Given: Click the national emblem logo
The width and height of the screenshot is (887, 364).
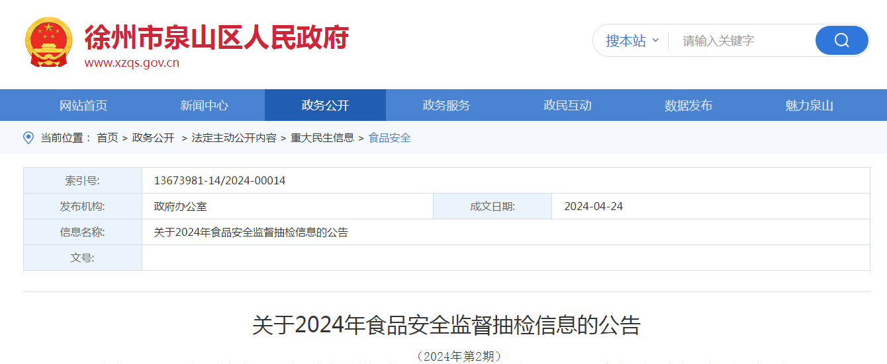Looking at the screenshot, I should tap(48, 42).
